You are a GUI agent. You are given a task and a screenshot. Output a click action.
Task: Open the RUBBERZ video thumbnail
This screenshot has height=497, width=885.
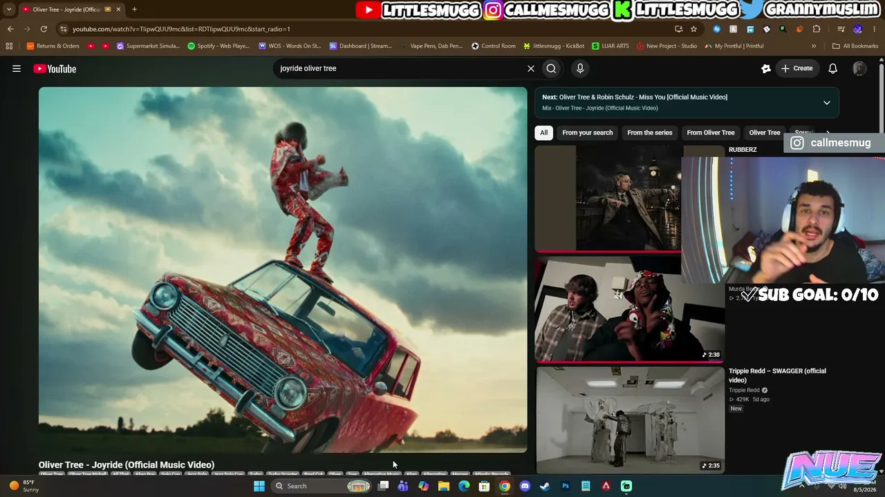coord(608,199)
